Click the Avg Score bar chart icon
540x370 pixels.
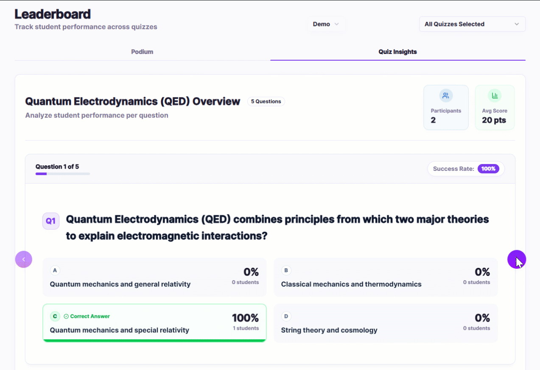pyautogui.click(x=495, y=95)
